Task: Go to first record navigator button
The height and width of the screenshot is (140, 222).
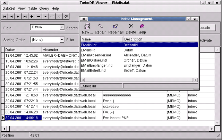Action: pos(5,17)
